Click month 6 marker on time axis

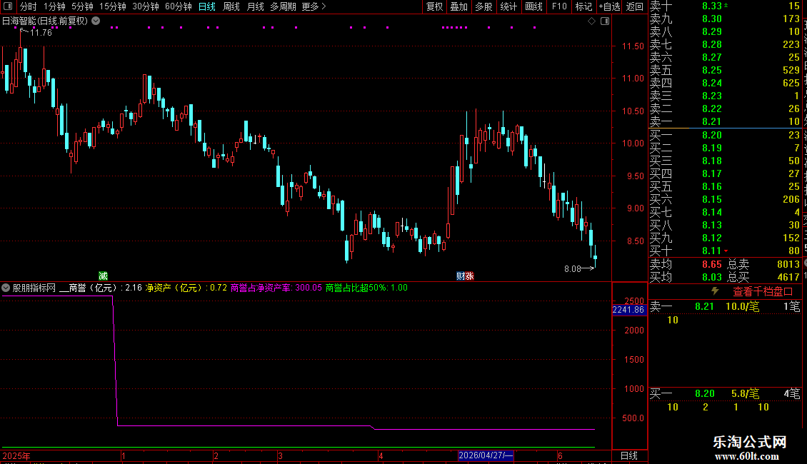coord(560,455)
